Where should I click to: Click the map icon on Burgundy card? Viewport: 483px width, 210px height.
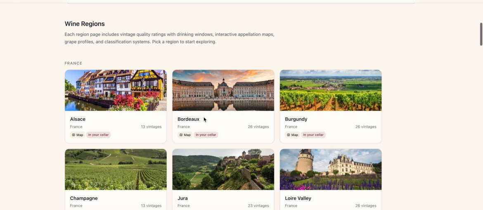point(288,135)
